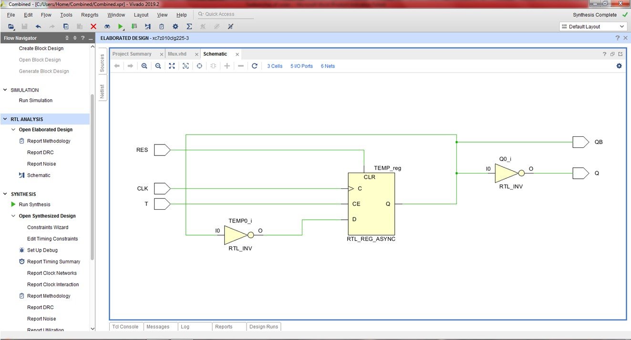Open the vertical Sources tab
Screen dimensions: 631x340
pyautogui.click(x=102, y=63)
